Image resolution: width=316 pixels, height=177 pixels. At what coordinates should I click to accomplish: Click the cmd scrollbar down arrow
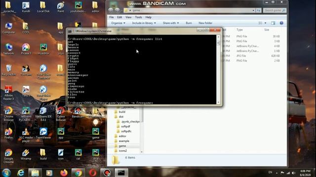pyautogui.click(x=218, y=102)
